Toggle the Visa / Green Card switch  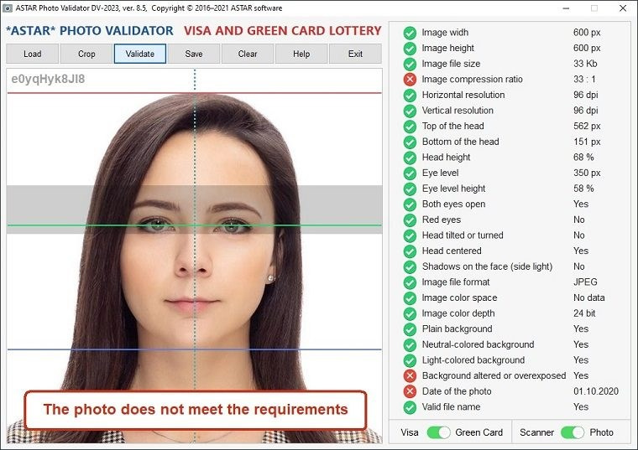(x=438, y=432)
